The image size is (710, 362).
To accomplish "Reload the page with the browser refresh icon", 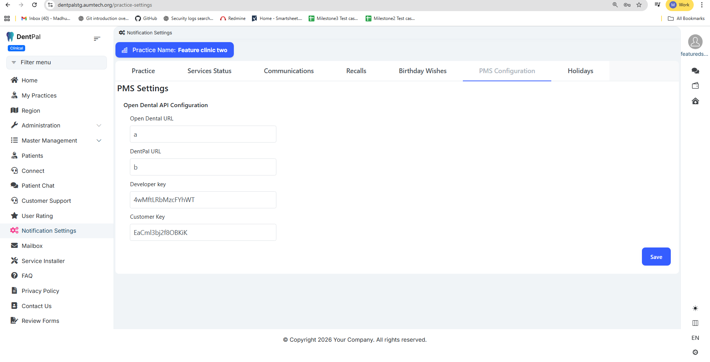I will 34,5.
